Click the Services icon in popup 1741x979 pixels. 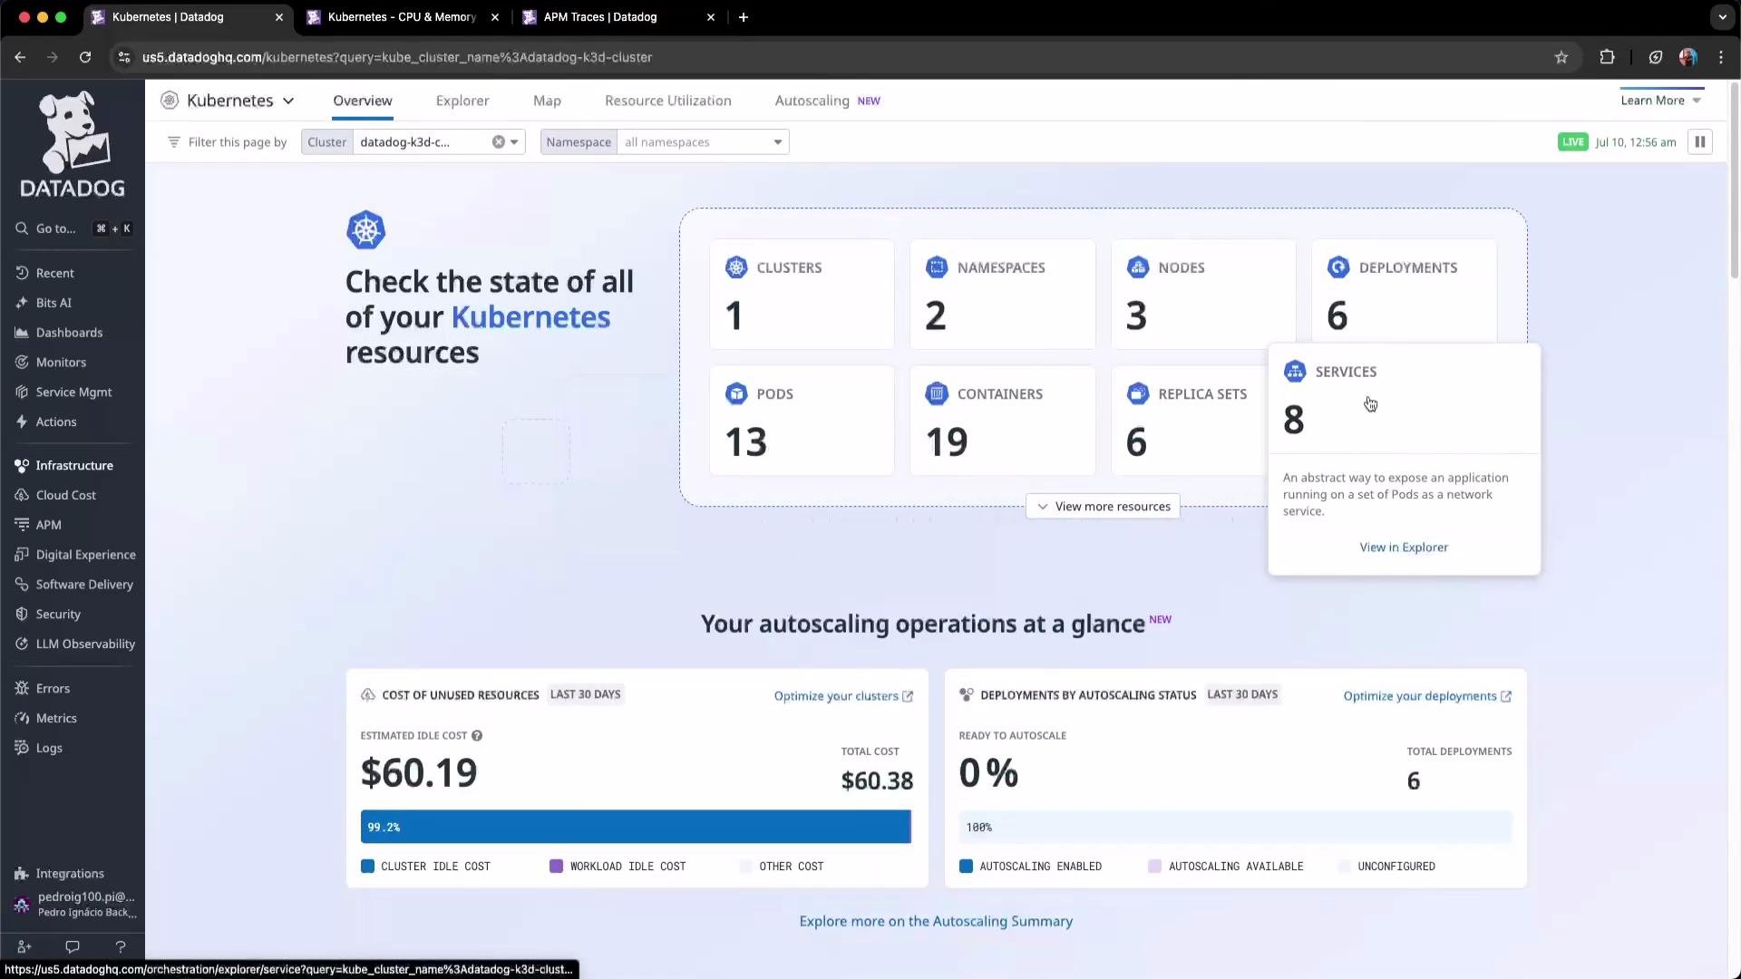pos(1295,372)
